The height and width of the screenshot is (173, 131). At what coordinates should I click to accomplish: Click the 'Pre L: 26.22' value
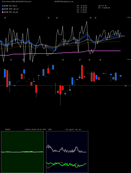[x=82, y=10]
